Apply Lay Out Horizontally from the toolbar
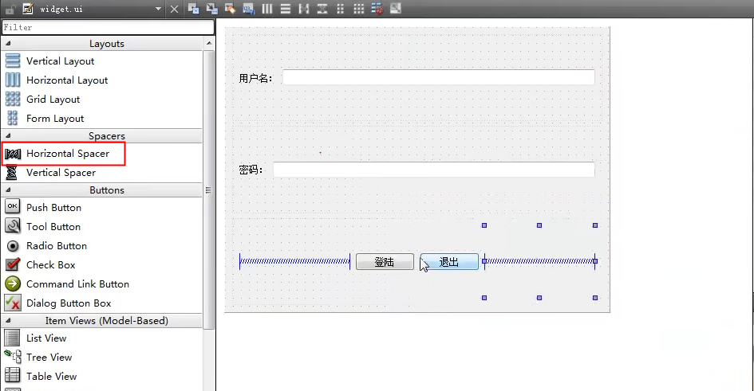754x391 pixels. (x=266, y=9)
